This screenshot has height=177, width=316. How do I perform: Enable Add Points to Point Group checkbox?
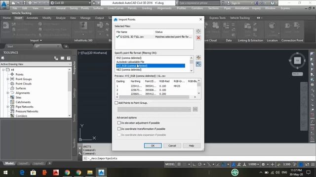pyautogui.click(x=117, y=103)
